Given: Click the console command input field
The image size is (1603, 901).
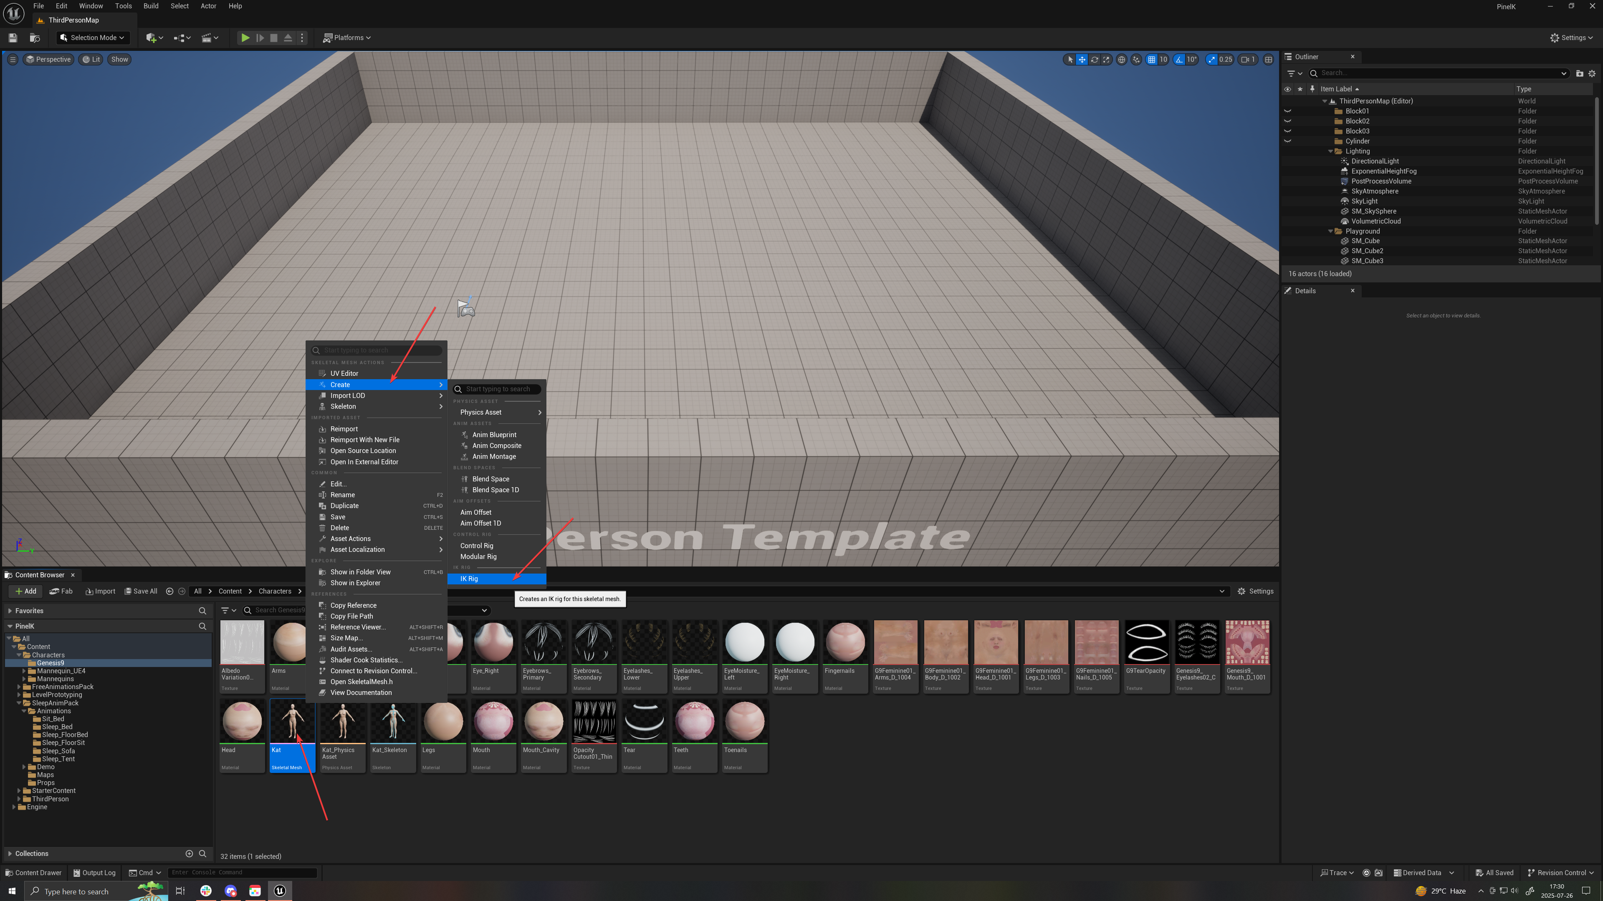Looking at the screenshot, I should pyautogui.click(x=243, y=873).
